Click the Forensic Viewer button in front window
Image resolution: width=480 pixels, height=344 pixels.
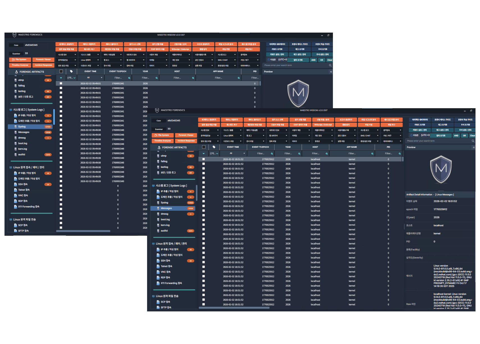point(186,135)
